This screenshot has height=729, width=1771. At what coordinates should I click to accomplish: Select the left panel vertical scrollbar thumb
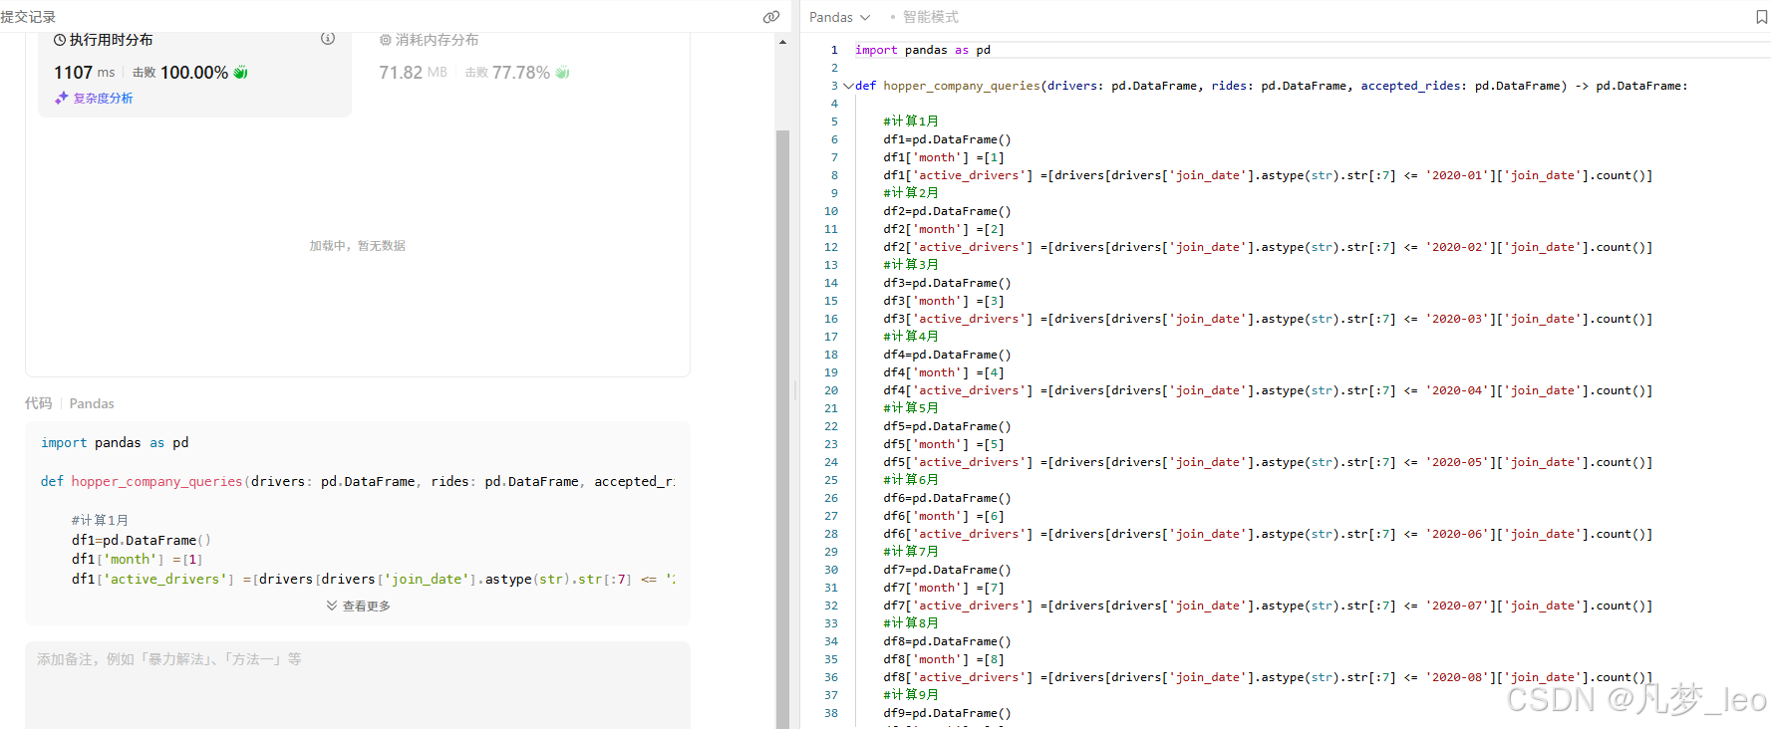click(x=782, y=429)
